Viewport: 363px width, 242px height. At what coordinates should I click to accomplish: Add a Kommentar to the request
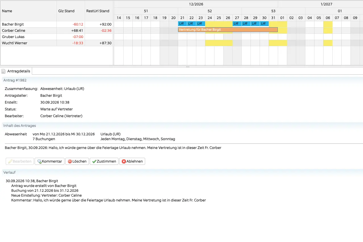(x=49, y=161)
